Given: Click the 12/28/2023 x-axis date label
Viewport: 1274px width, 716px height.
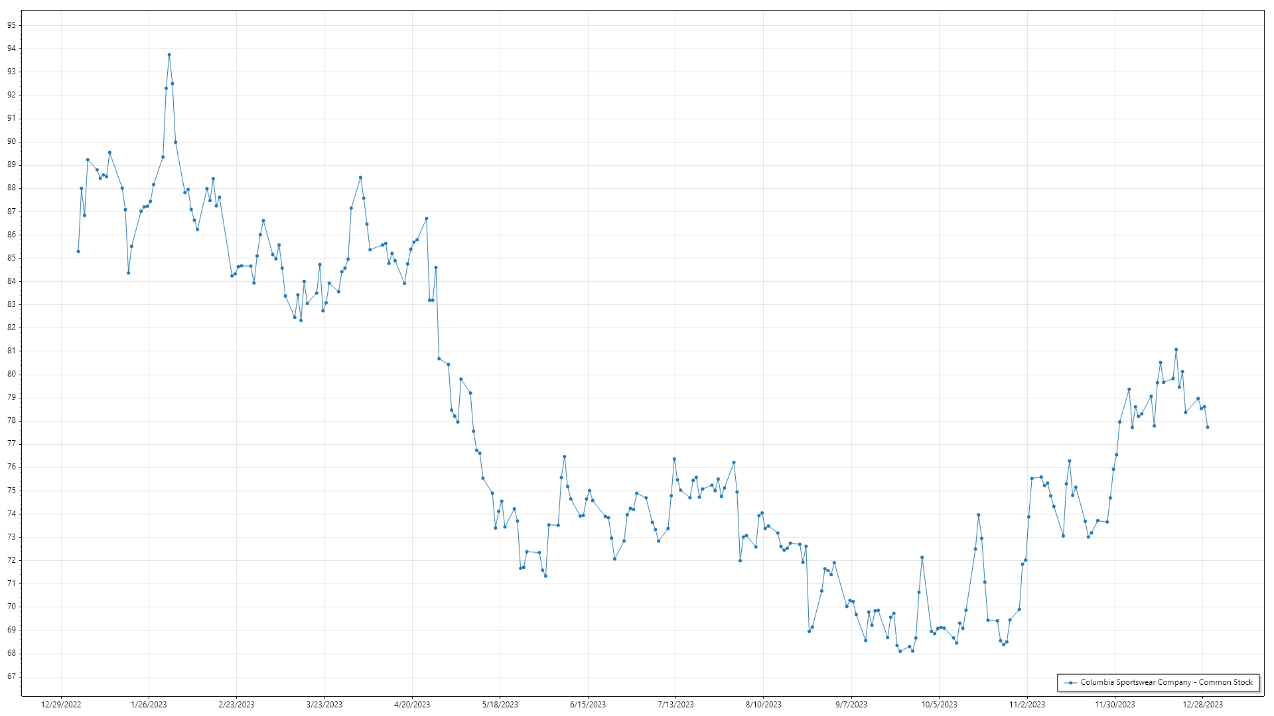Looking at the screenshot, I should click(x=1202, y=704).
